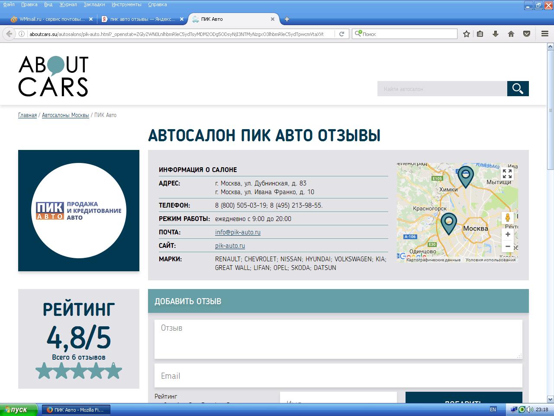Click the Street View pegman icon

(507, 218)
